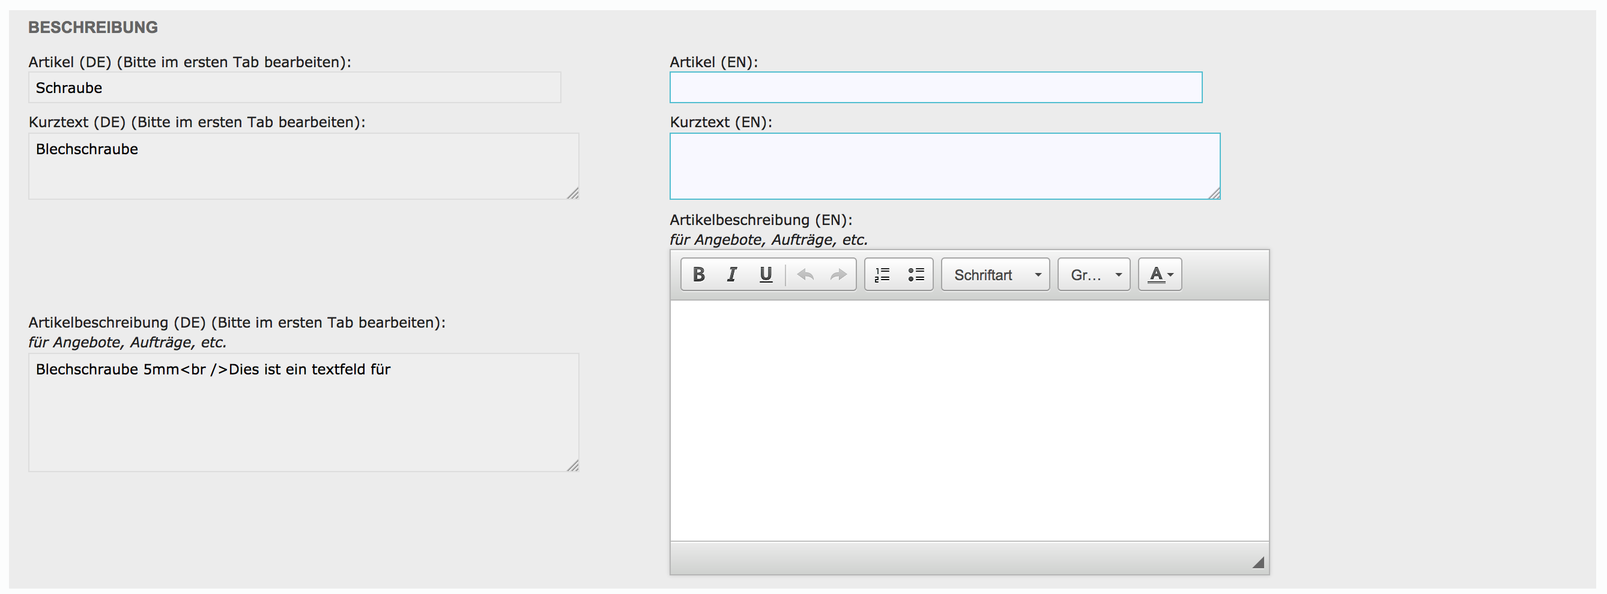Open the Schriftart font dropdown
The height and width of the screenshot is (594, 1607).
click(996, 275)
